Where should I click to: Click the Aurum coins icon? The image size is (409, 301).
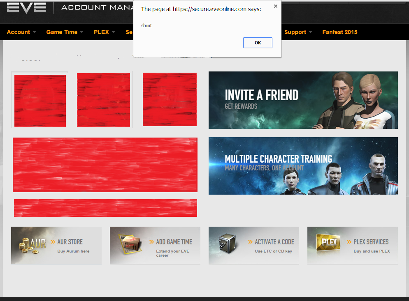pyautogui.click(x=31, y=245)
